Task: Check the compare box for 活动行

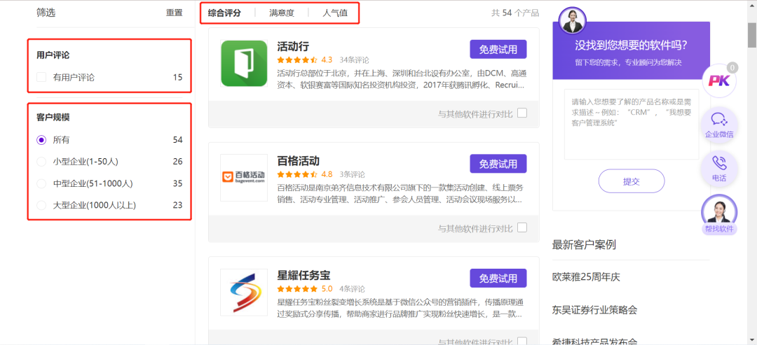Action: coord(522,113)
